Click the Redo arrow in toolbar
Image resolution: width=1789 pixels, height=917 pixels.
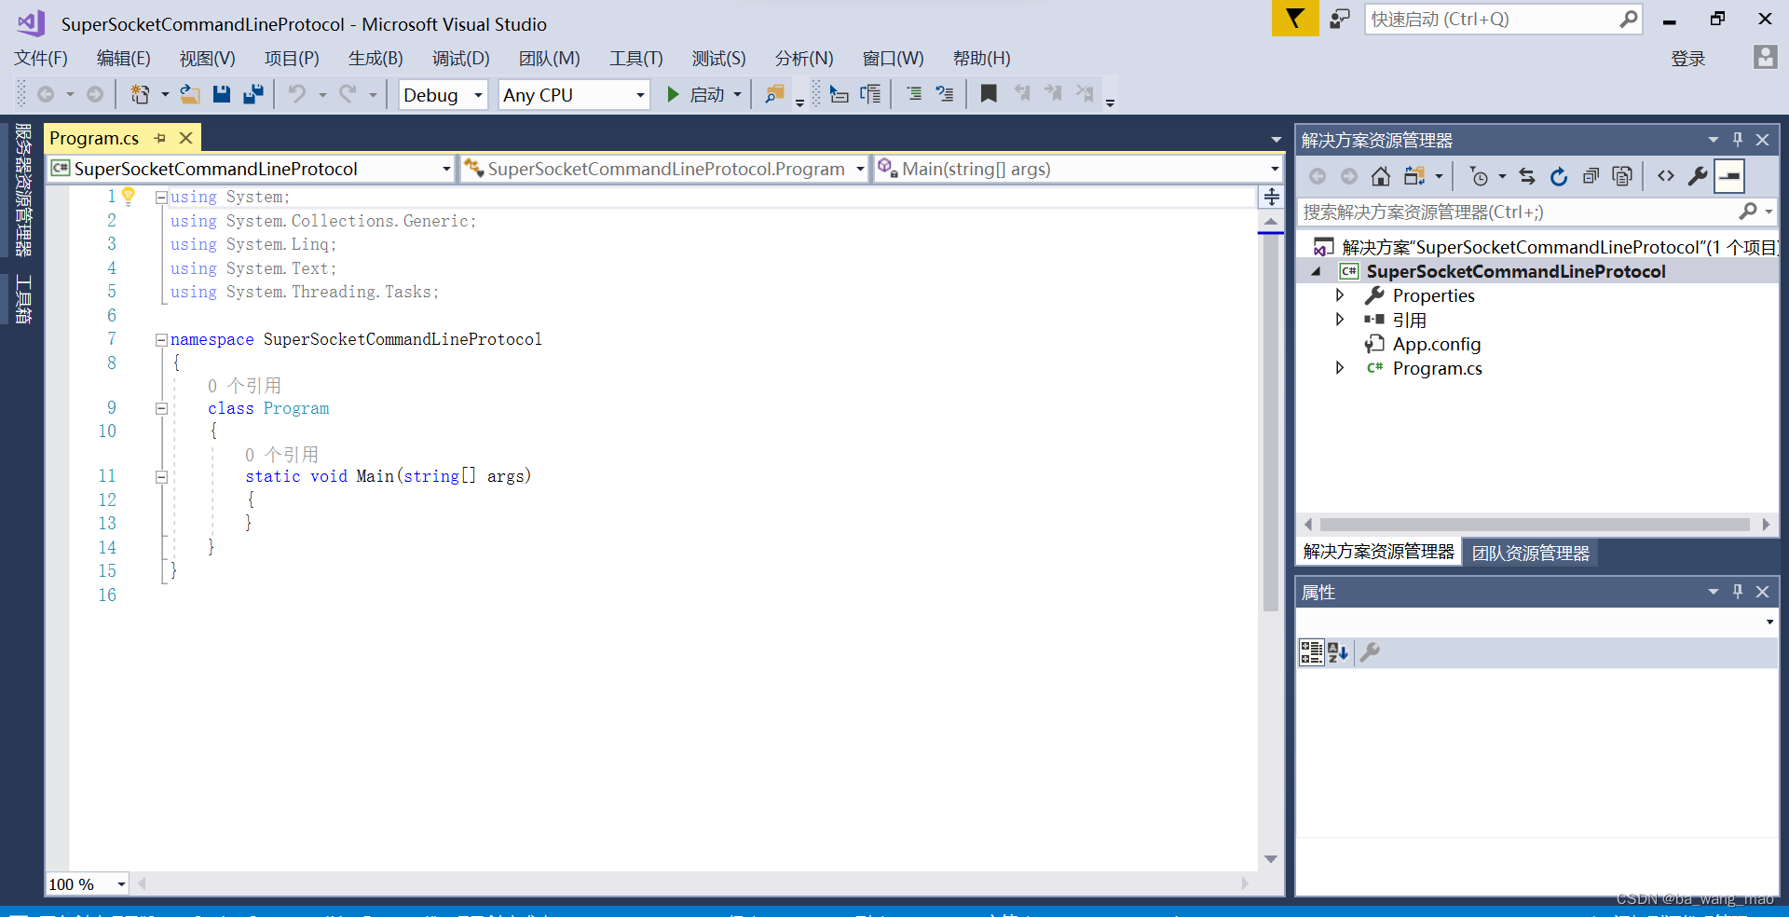348,94
